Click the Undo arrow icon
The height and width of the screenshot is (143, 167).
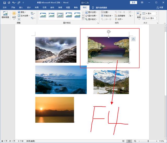[13, 3]
